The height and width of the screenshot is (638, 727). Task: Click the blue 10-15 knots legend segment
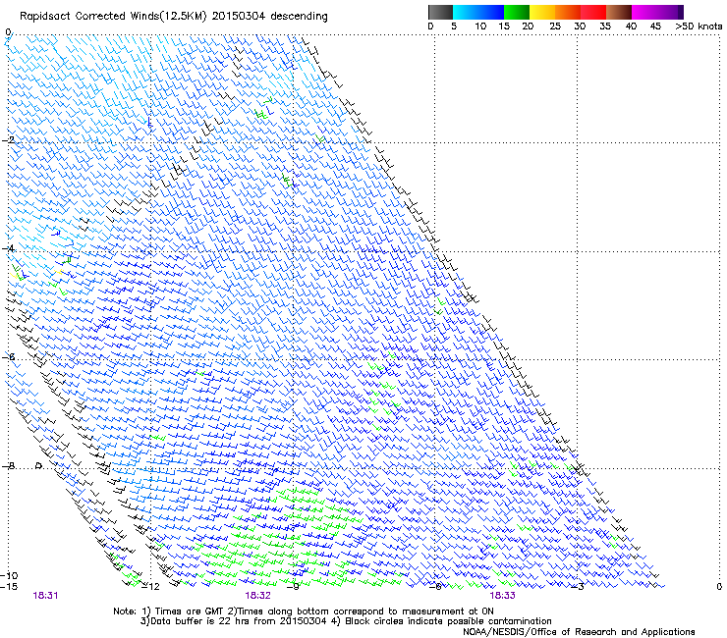pos(491,12)
